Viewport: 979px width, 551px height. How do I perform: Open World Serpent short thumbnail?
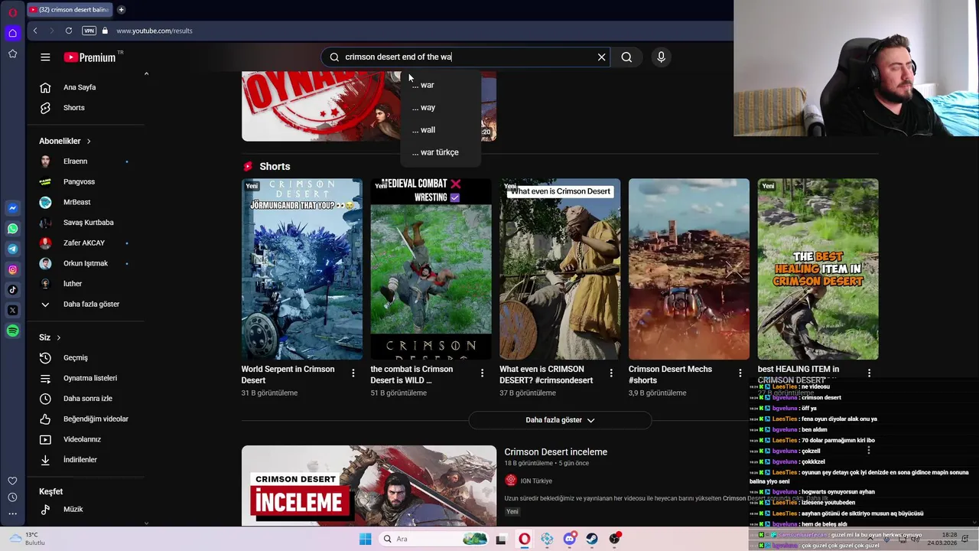302,269
